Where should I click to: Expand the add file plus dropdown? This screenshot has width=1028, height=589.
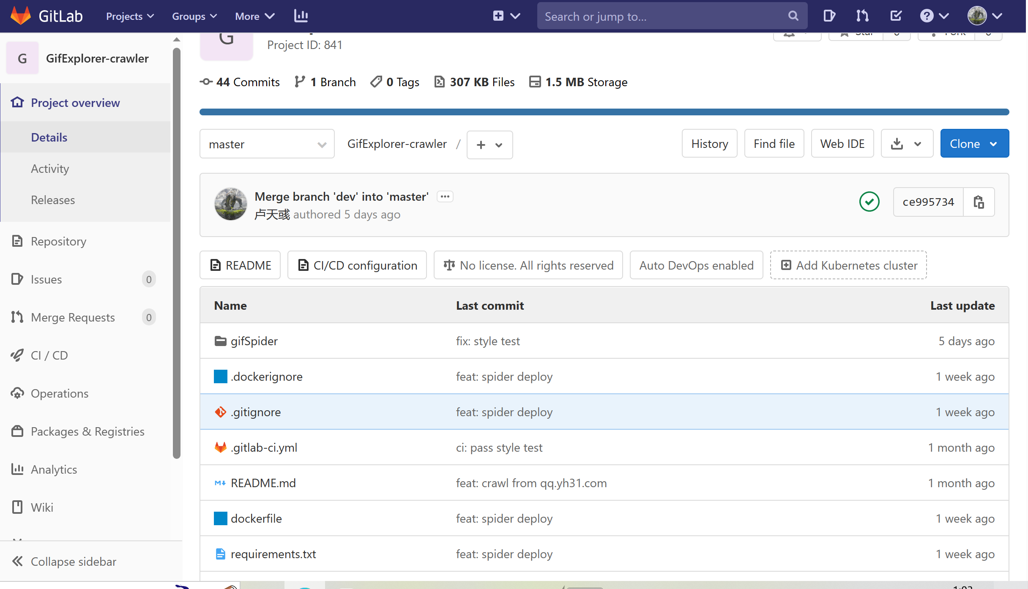489,145
